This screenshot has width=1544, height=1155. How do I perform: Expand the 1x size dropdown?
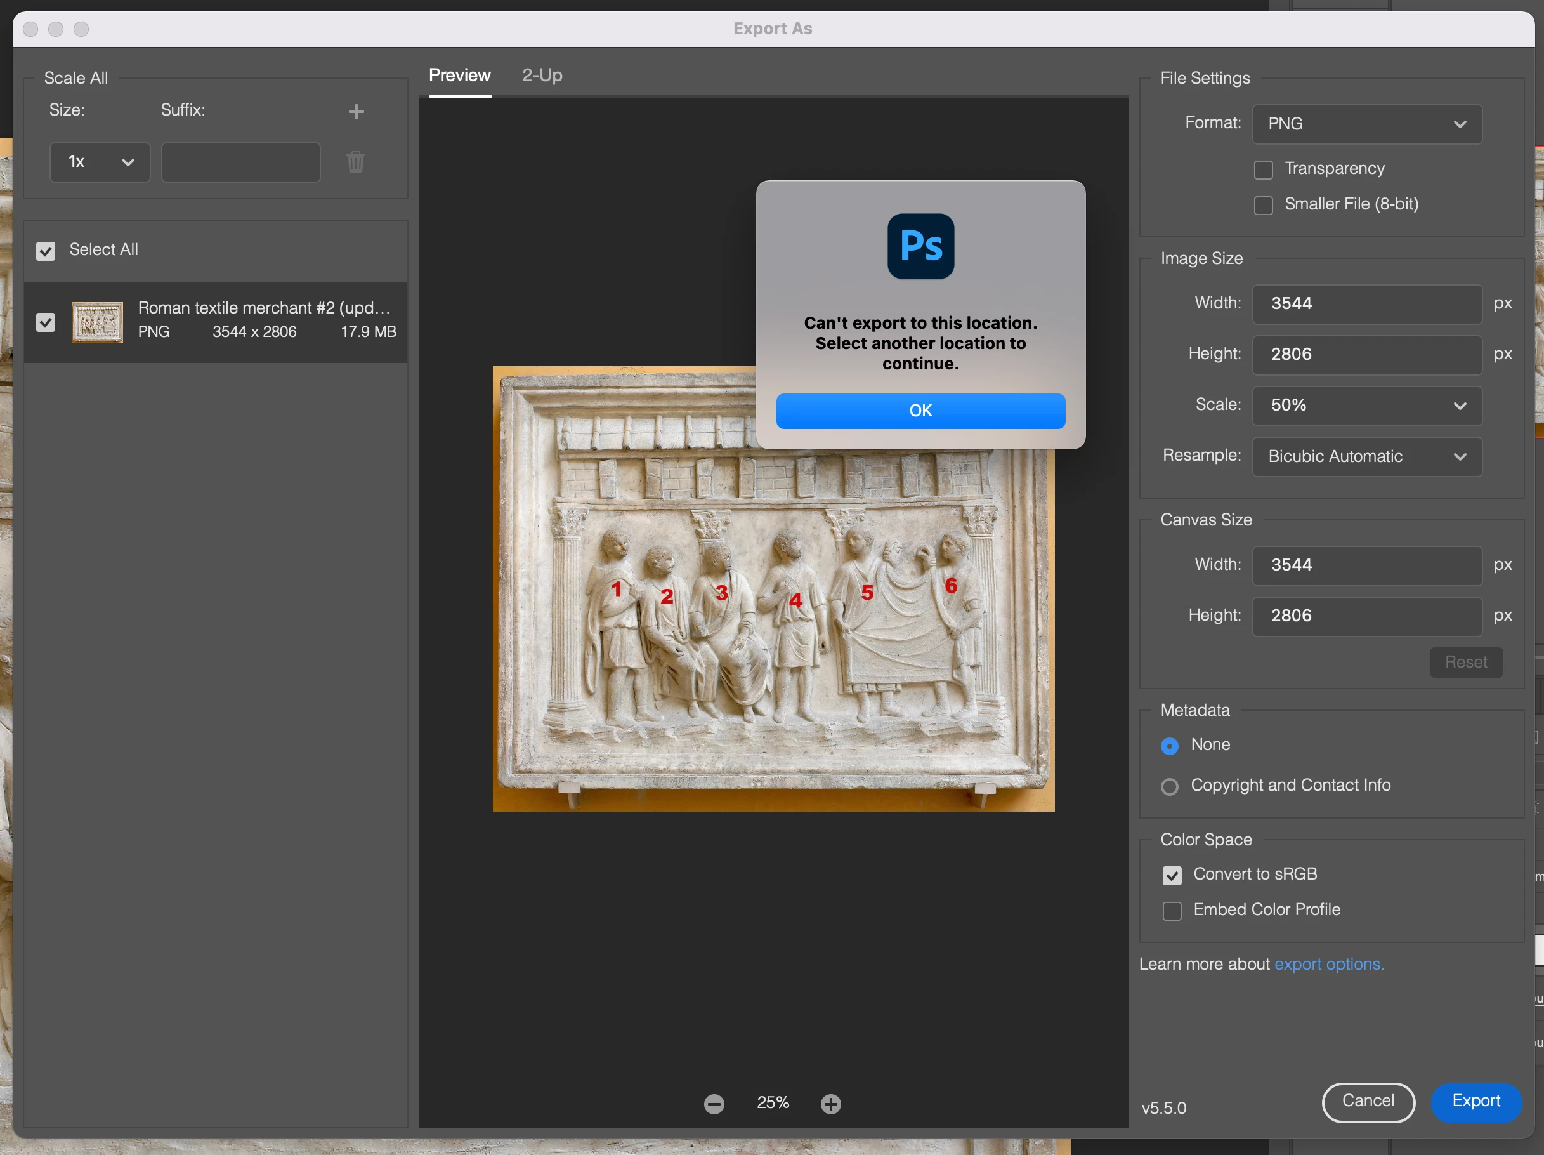coord(100,162)
